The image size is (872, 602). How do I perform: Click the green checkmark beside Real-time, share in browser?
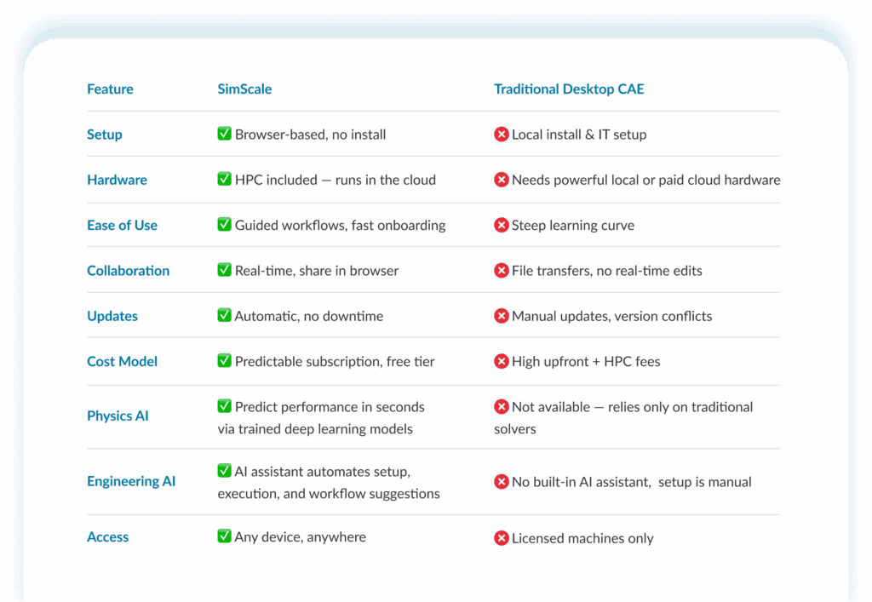coord(225,270)
